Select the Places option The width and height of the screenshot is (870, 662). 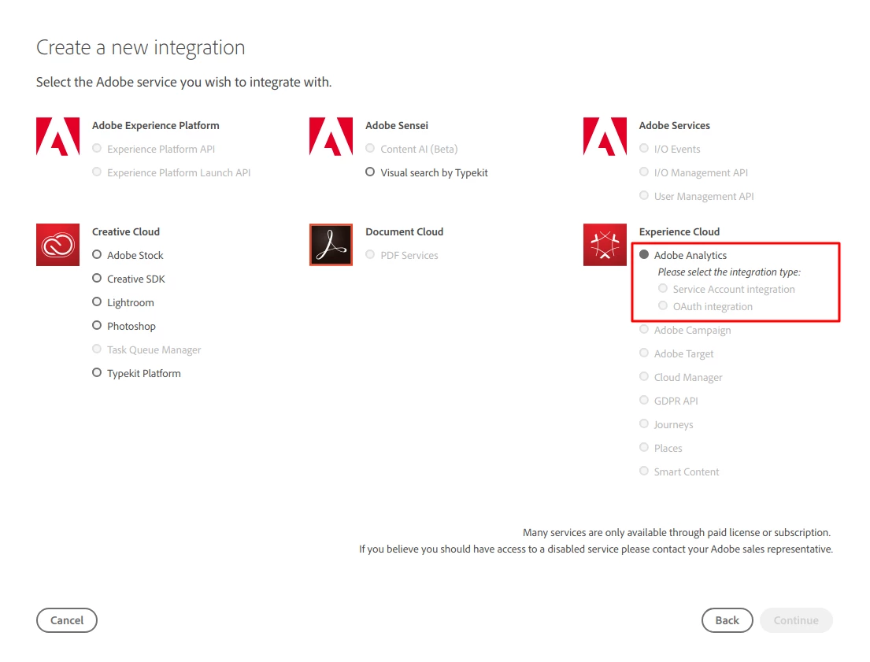click(643, 447)
